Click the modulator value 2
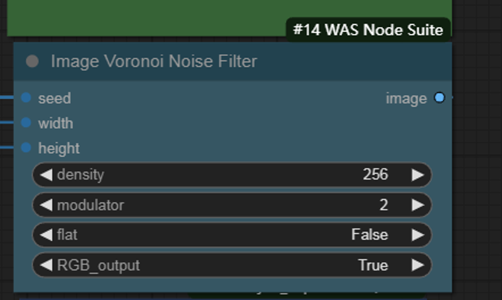Viewport: 502px width, 300px height. click(384, 205)
